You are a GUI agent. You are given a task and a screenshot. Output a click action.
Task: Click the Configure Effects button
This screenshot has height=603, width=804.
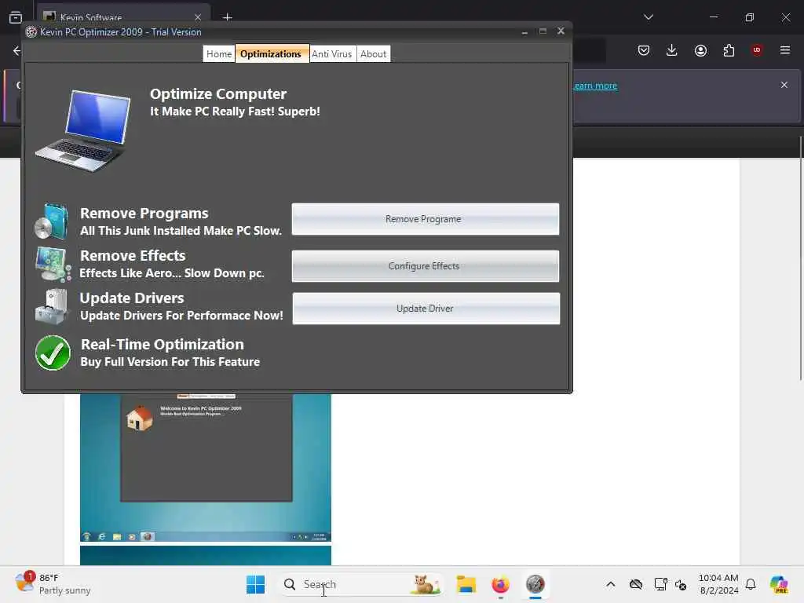pyautogui.click(x=425, y=266)
